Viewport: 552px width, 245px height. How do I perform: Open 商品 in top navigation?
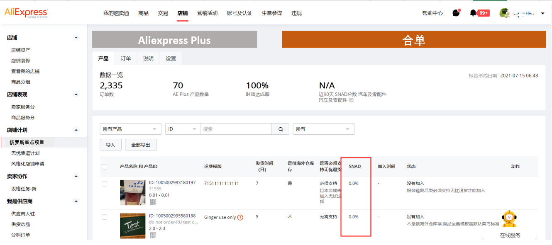pyautogui.click(x=144, y=13)
